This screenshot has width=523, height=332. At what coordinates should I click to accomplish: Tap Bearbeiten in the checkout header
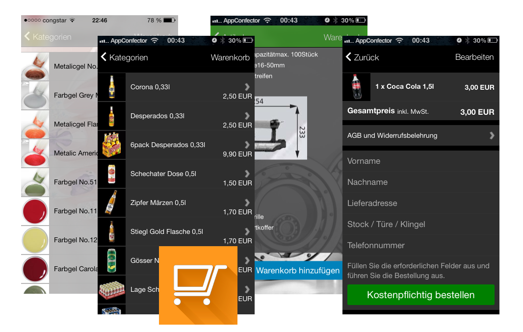pyautogui.click(x=474, y=57)
